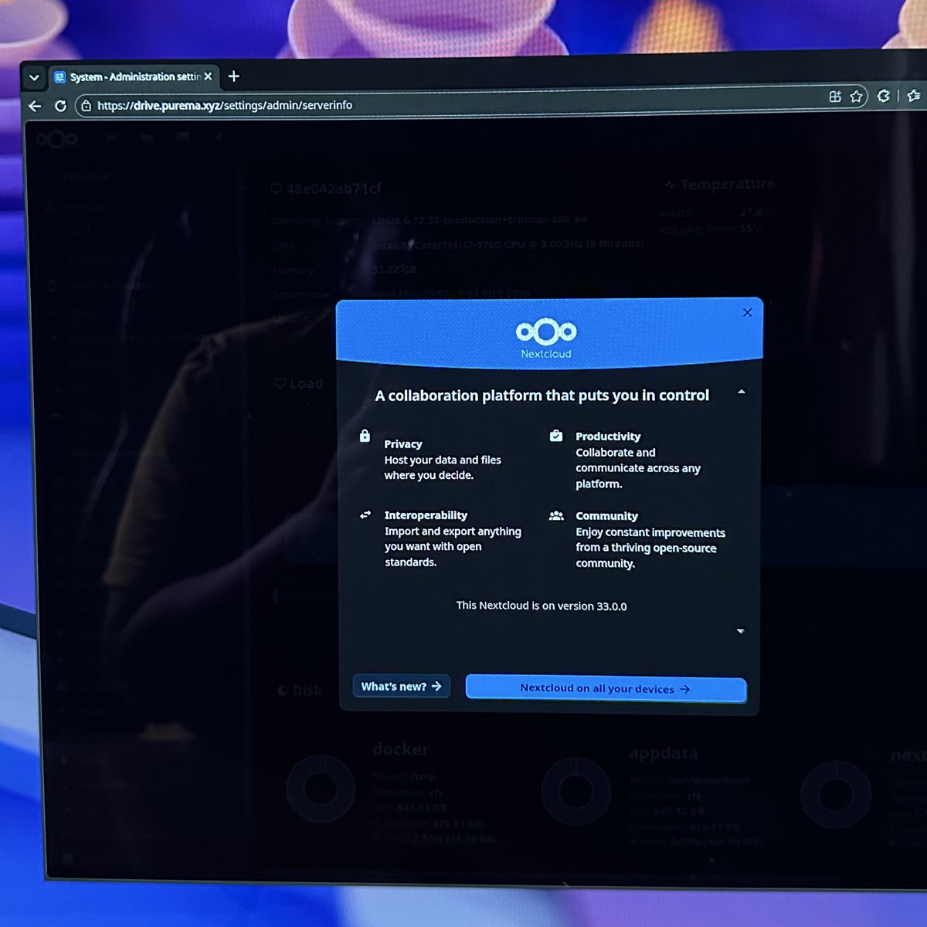Open the browser tab search chevron

tap(34, 77)
